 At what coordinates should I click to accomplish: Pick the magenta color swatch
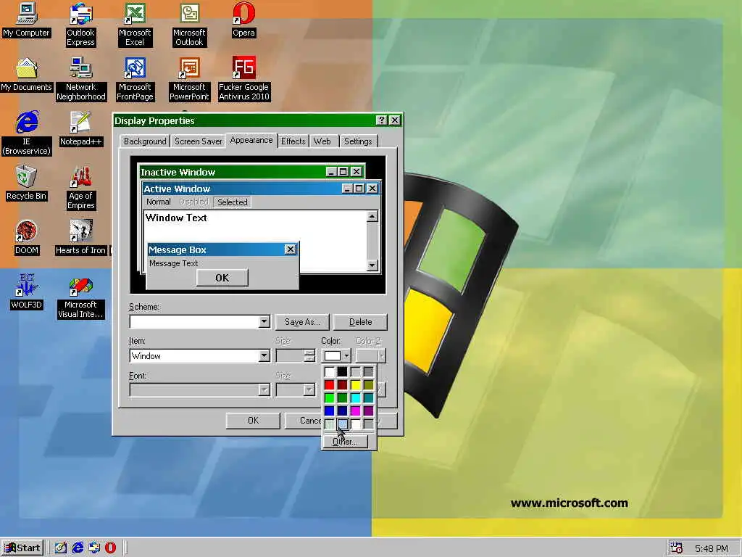[x=355, y=410]
